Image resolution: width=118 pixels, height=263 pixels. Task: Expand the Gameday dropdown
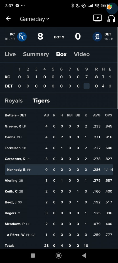34,19
